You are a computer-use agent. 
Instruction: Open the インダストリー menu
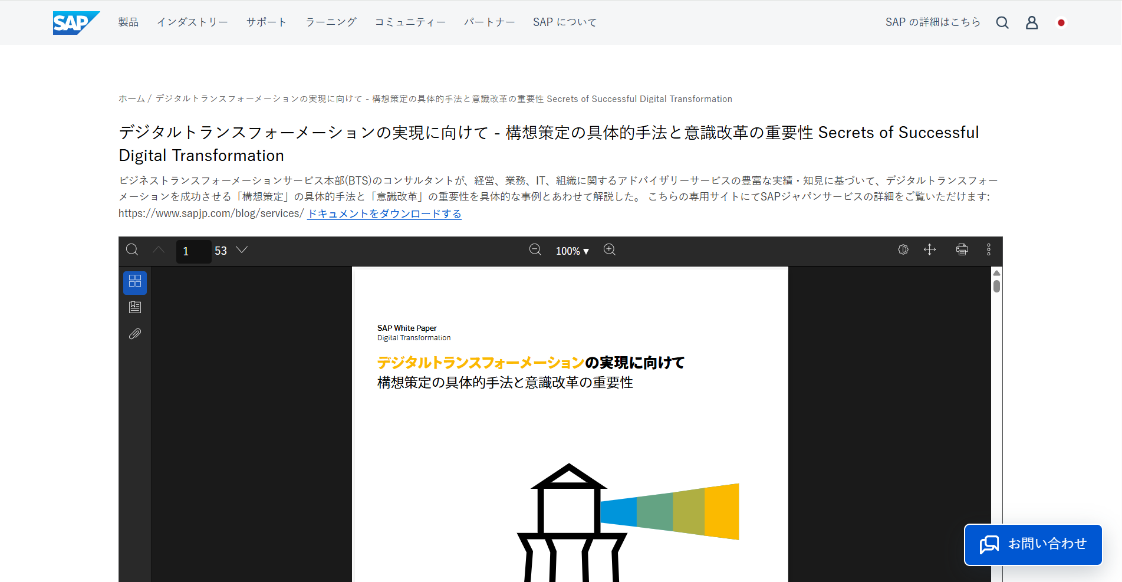pos(192,22)
